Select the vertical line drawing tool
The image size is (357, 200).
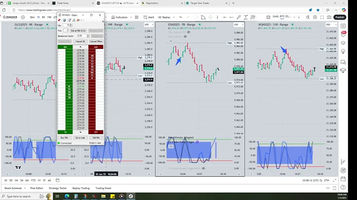point(218,17)
